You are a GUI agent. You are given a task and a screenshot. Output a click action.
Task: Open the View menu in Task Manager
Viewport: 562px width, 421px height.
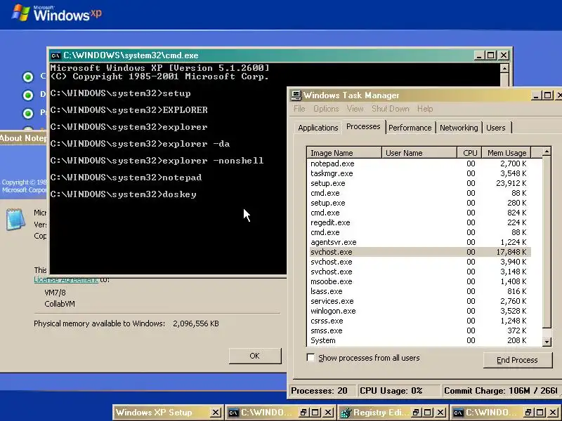coord(355,109)
